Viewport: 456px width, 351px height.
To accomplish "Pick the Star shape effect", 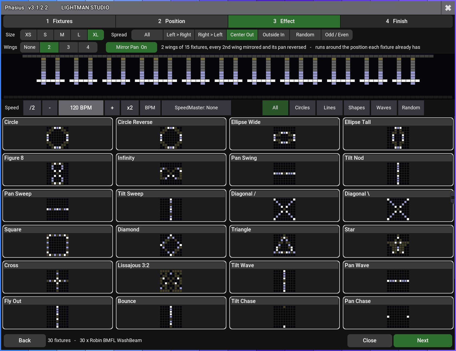I will pos(398,241).
